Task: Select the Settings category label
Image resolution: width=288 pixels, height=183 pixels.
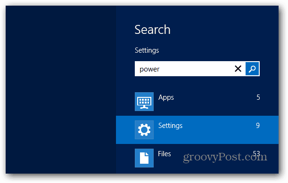Action: [x=171, y=126]
